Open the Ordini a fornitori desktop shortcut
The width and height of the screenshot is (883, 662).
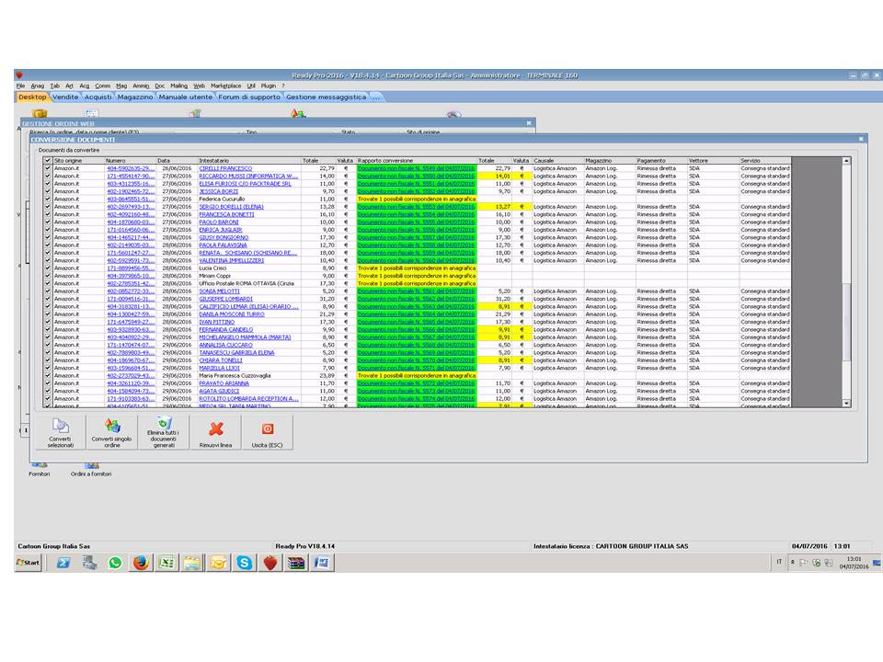point(91,469)
